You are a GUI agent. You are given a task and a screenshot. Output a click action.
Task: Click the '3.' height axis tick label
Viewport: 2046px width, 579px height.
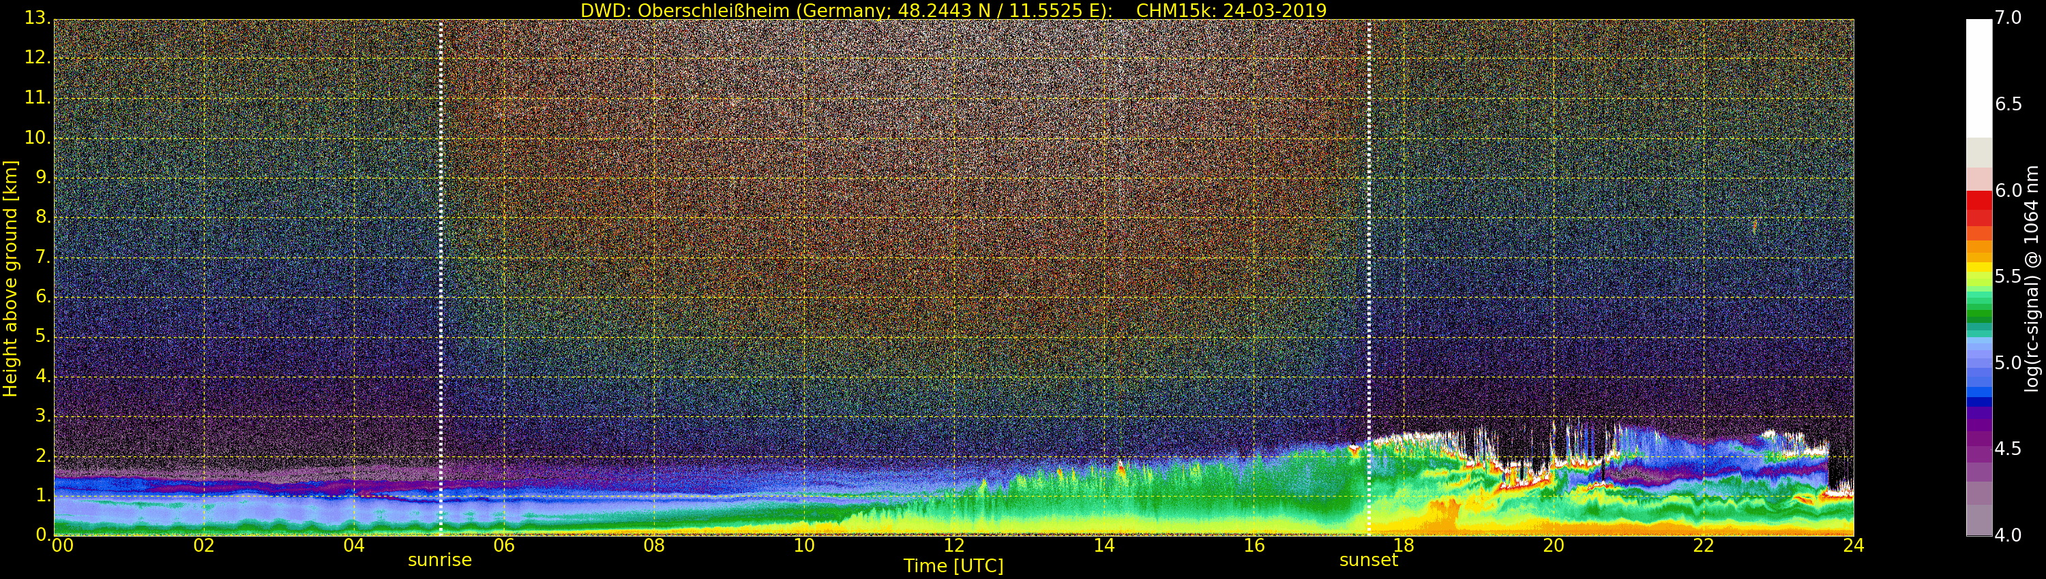[x=43, y=416]
